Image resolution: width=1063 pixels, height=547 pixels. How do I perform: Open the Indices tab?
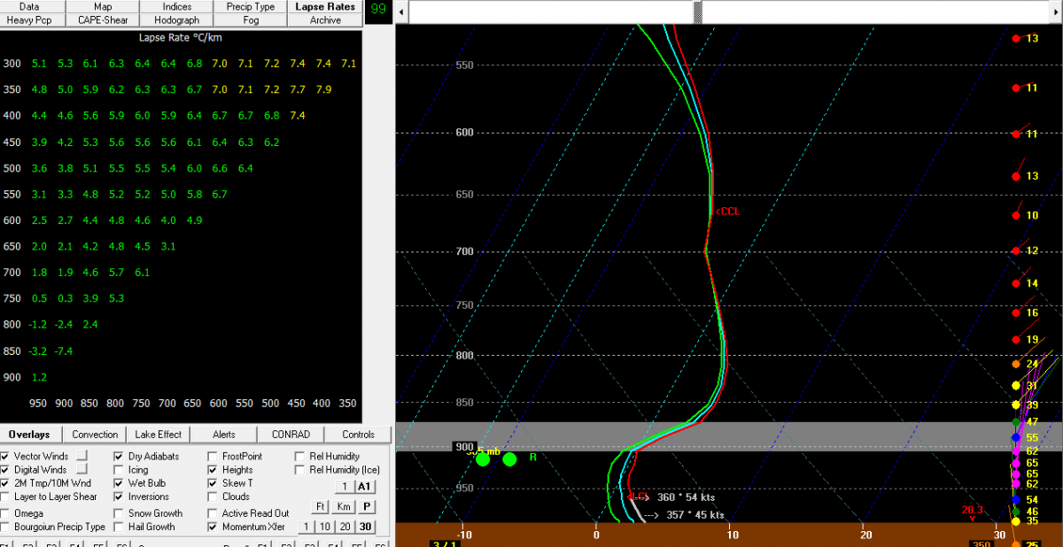click(177, 6)
